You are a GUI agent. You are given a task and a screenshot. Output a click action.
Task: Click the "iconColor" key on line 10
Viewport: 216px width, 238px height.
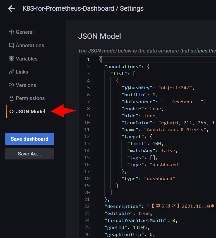point(137,123)
